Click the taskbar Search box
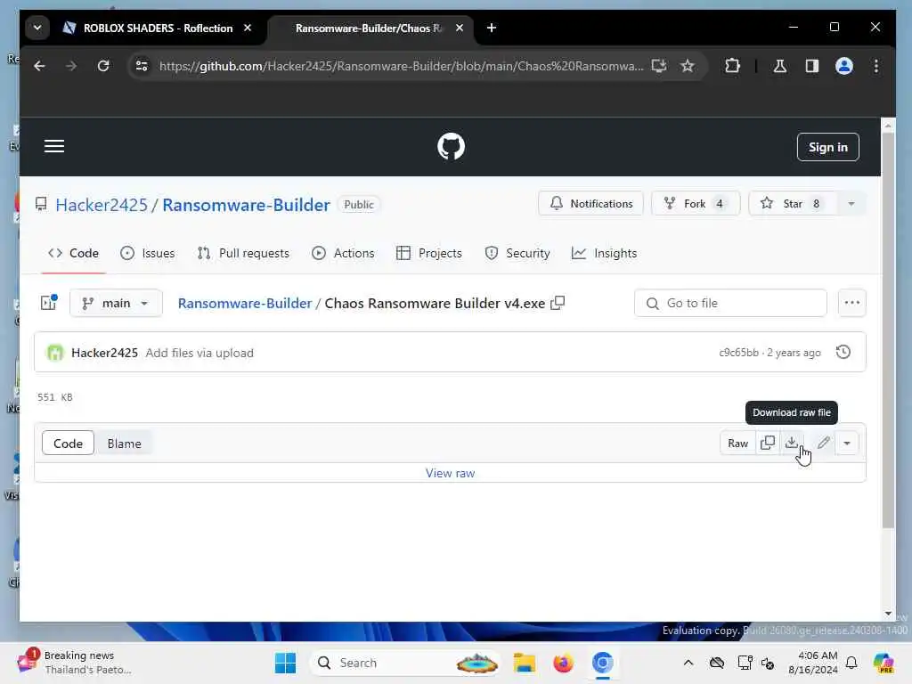Viewport: 912px width, 684px height. point(406,663)
